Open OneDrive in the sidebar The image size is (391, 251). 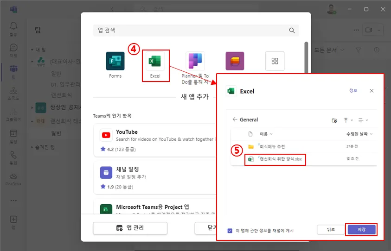click(13, 179)
